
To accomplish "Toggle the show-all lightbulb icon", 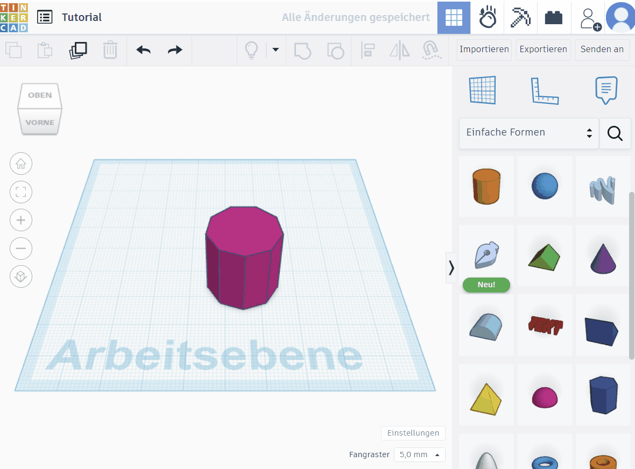I will (x=251, y=50).
